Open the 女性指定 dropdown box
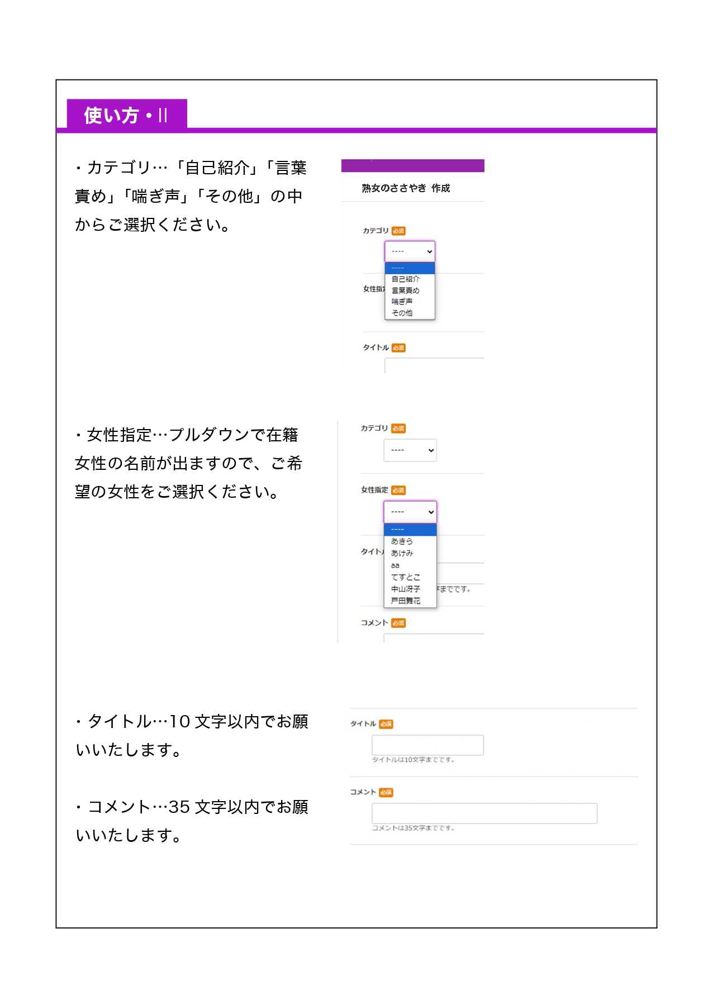The width and height of the screenshot is (713, 1000). 410,512
